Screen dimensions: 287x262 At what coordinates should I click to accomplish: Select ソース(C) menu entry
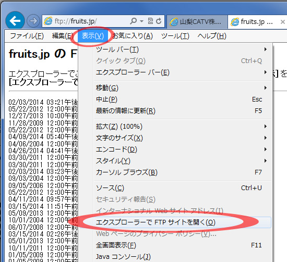point(182,188)
